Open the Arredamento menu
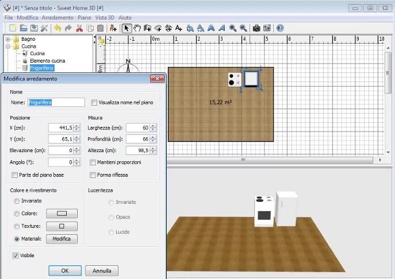 (x=57, y=18)
